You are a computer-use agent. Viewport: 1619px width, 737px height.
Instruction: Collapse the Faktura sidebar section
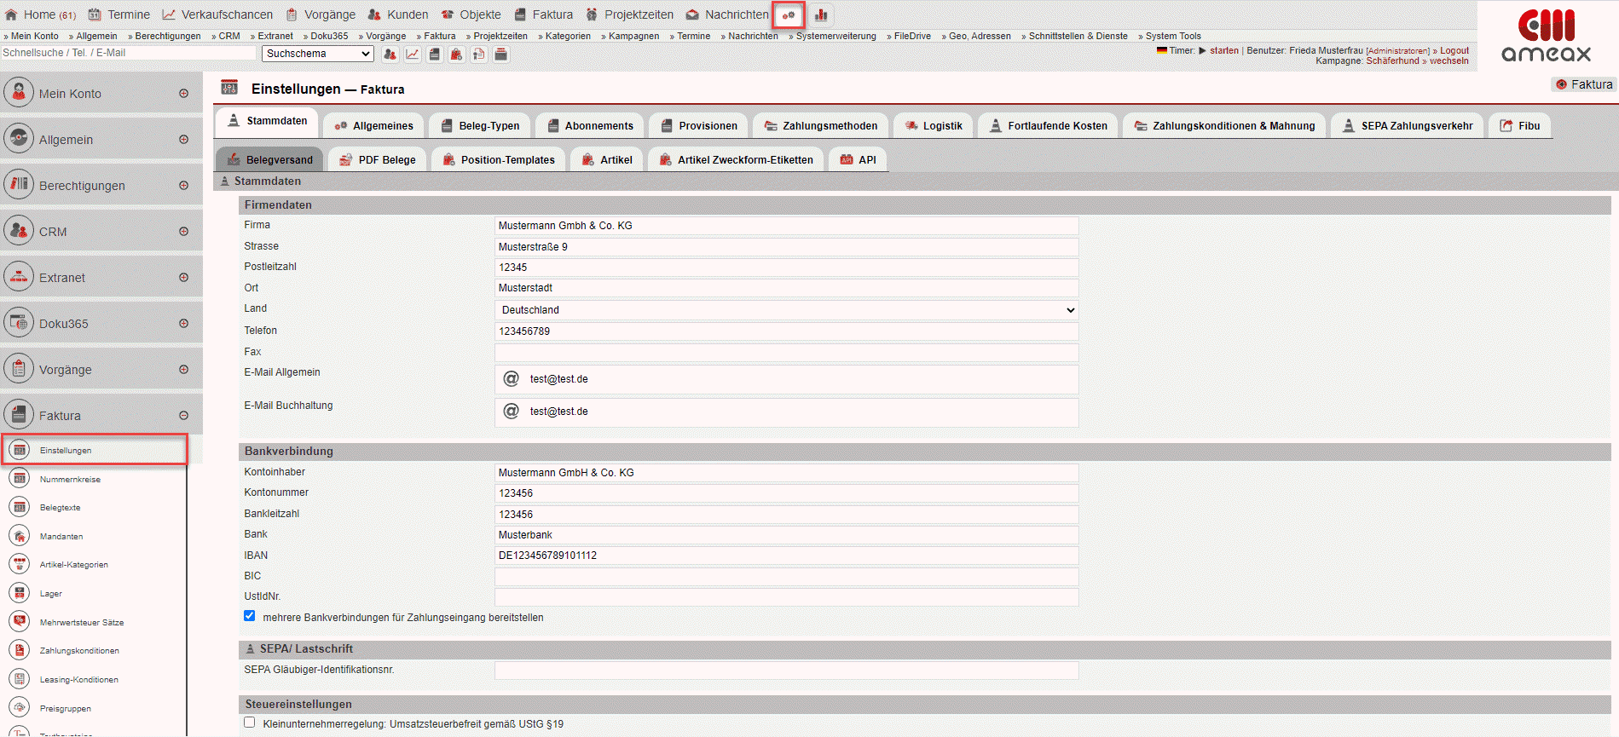(183, 416)
